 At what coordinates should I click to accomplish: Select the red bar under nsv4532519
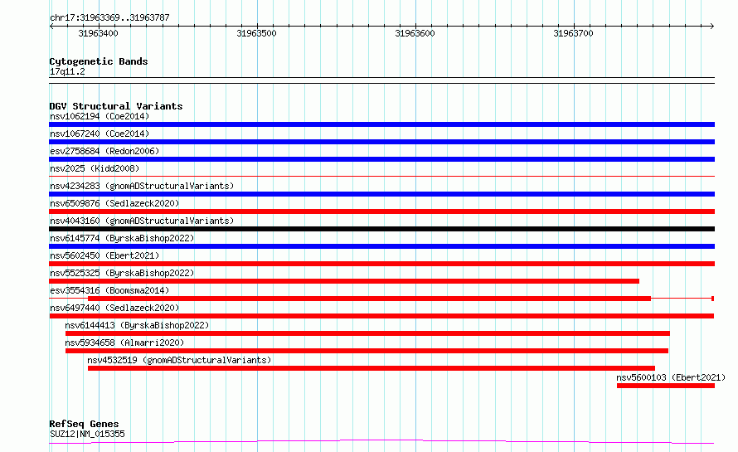(x=371, y=368)
